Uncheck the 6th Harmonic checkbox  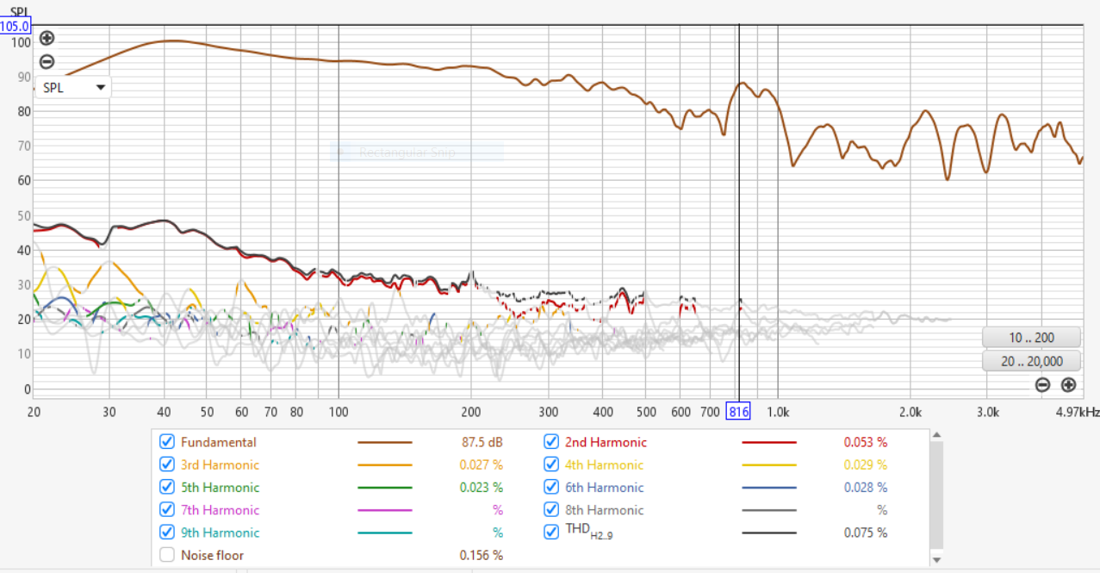[x=551, y=487]
